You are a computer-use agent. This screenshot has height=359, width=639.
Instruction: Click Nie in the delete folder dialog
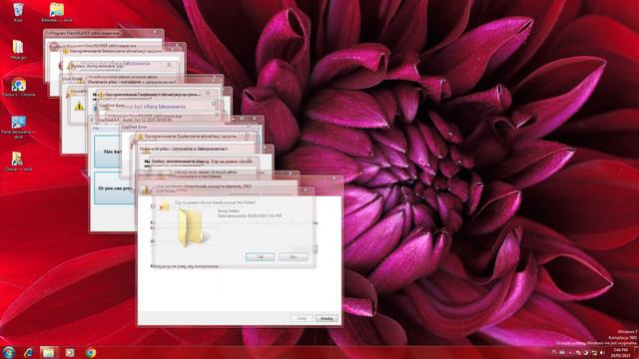tap(293, 257)
